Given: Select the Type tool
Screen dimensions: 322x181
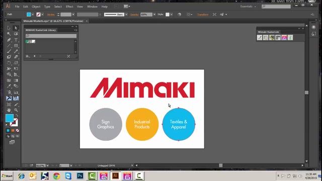Looking at the screenshot, I should point(16,40).
